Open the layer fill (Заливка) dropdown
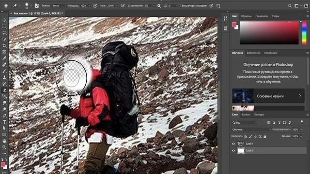This screenshot has width=310, height=174. click(x=301, y=136)
